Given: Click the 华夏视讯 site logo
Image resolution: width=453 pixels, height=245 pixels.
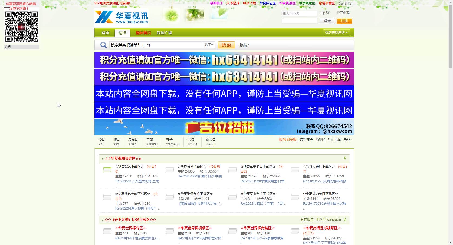Looking at the screenshot, I should (122, 17).
